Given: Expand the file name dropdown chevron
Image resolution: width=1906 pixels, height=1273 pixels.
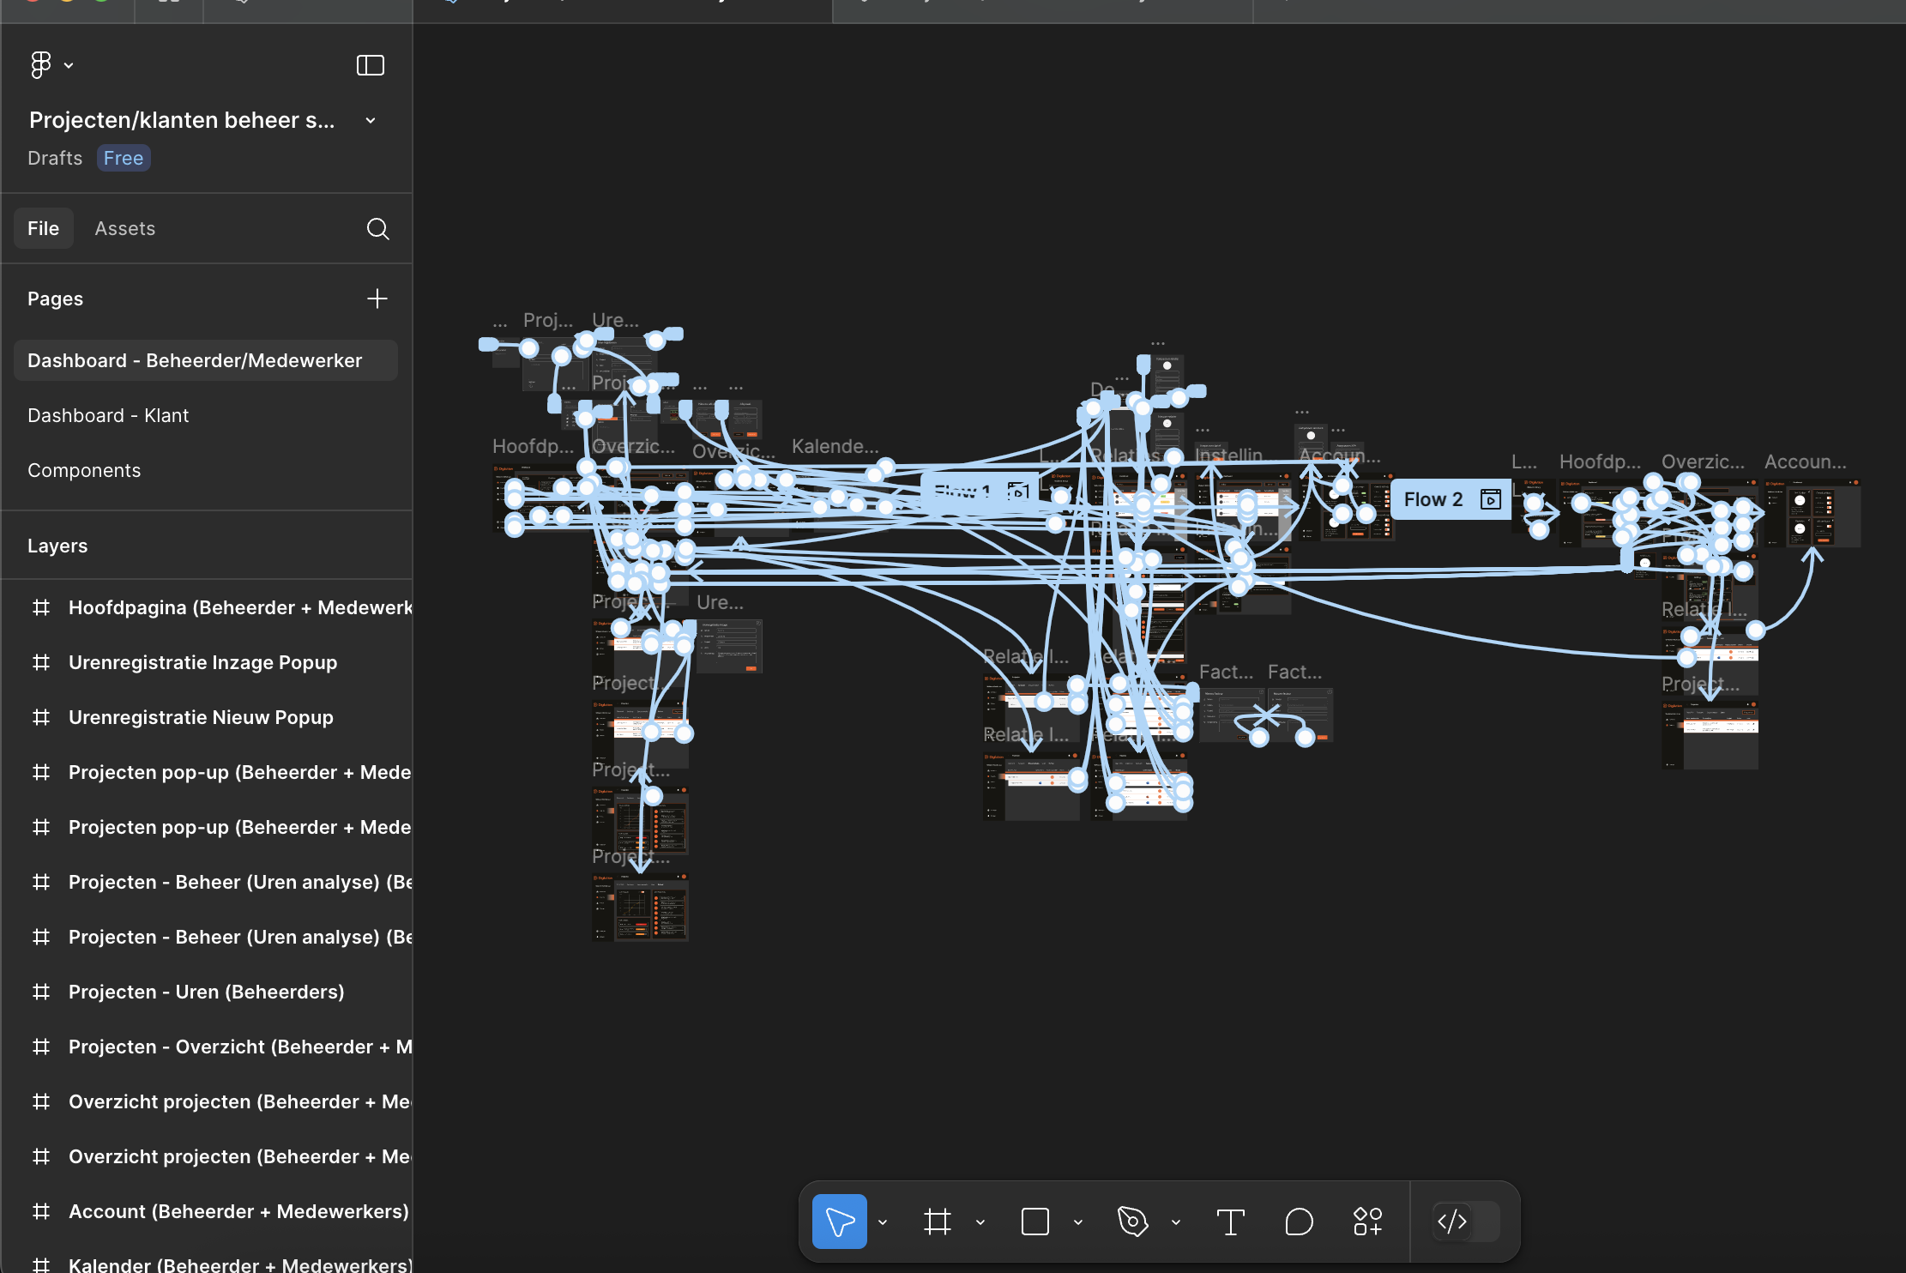Looking at the screenshot, I should click(371, 120).
